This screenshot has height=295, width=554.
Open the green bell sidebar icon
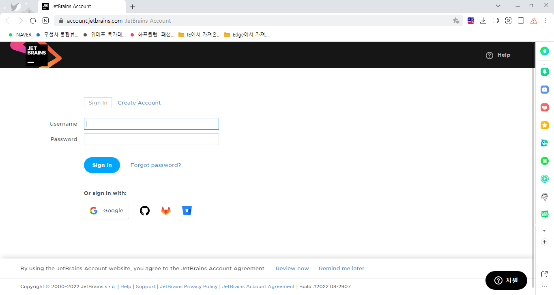click(x=545, y=72)
